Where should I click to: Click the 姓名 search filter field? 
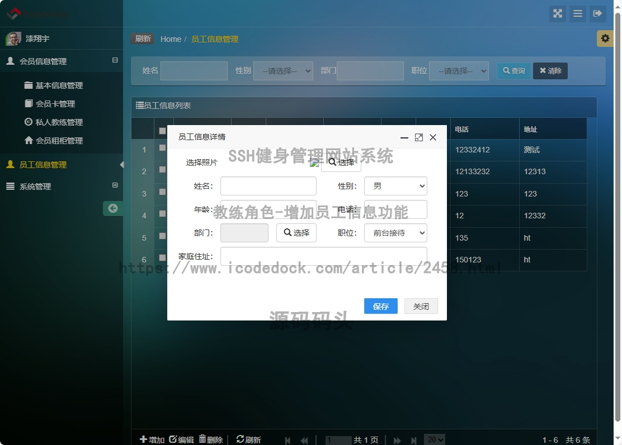[x=194, y=70]
